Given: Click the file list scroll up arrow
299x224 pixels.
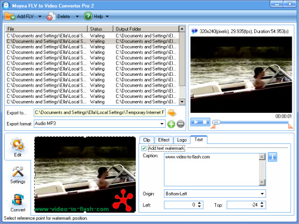Looking at the screenshot, I should [182, 29].
